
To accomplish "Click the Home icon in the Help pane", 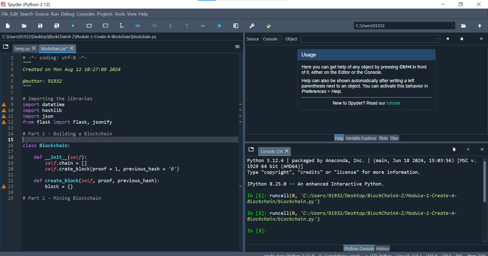I will (447, 39).
